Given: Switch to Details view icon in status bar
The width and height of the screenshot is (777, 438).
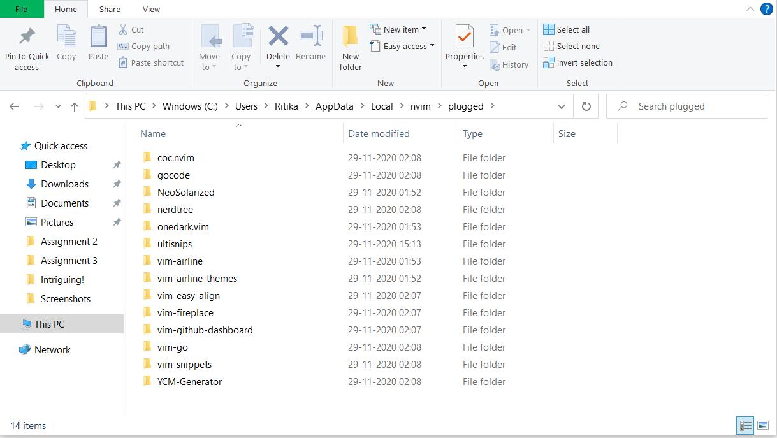Looking at the screenshot, I should 744,426.
